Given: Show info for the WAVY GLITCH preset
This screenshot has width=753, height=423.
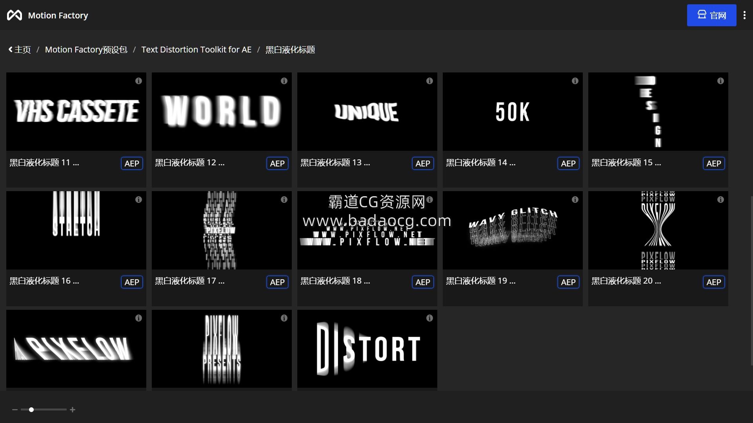Looking at the screenshot, I should point(575,200).
